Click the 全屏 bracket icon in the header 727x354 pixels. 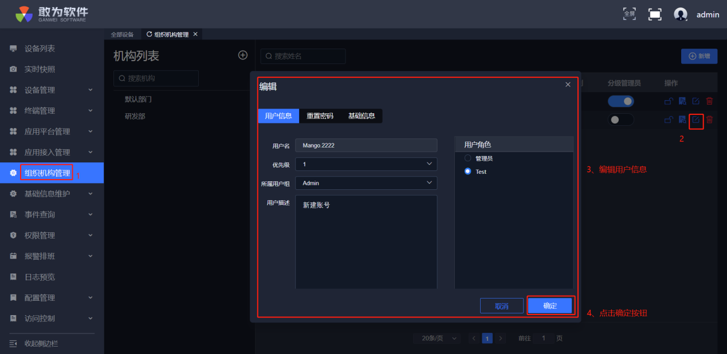tap(630, 14)
